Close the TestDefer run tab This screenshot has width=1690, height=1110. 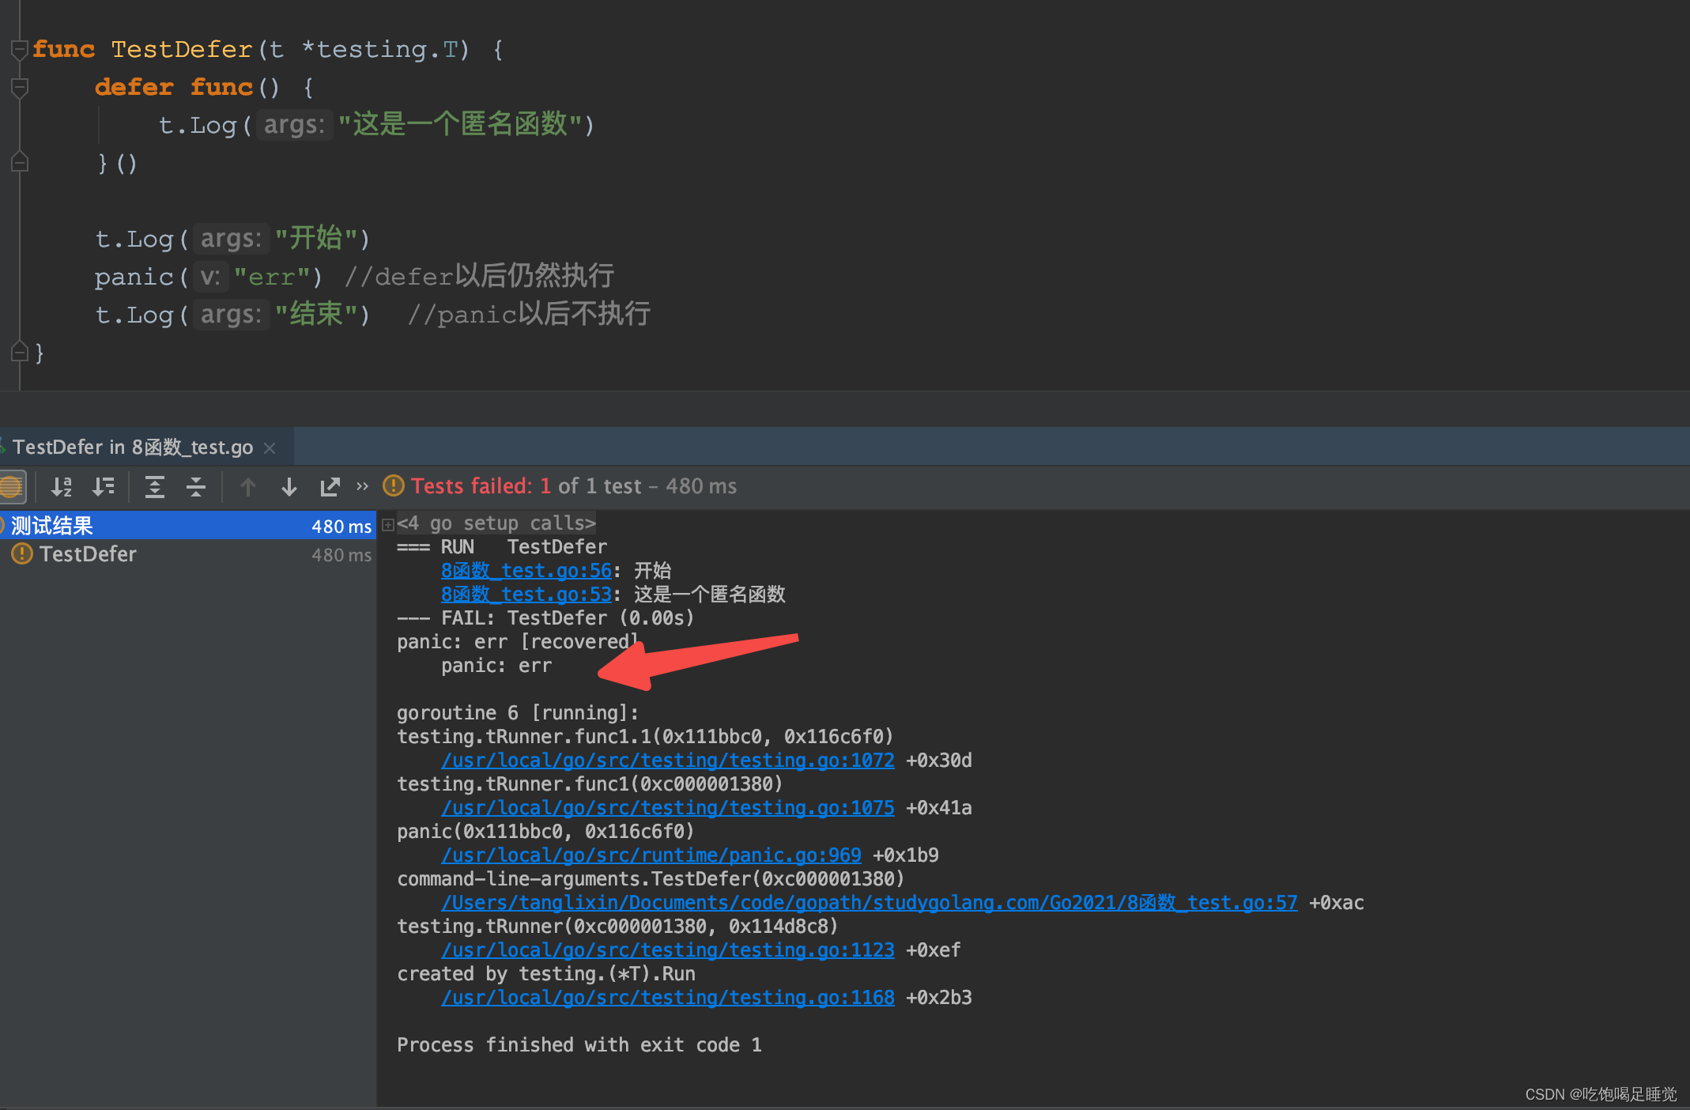(270, 448)
